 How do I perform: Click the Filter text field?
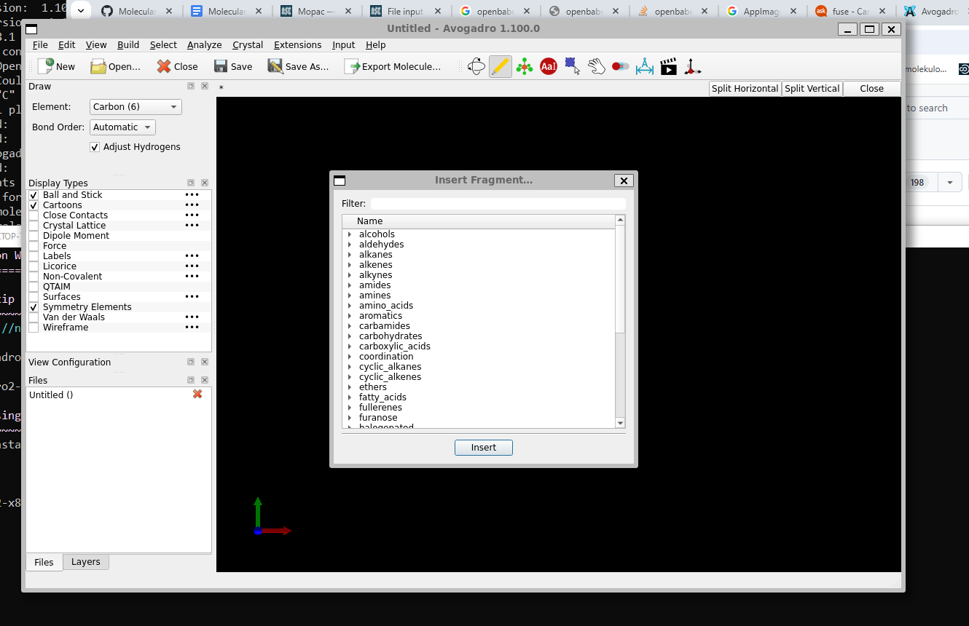[498, 204]
